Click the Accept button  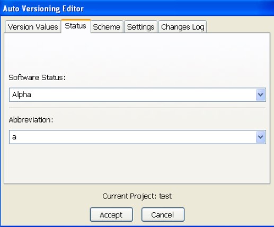click(111, 215)
